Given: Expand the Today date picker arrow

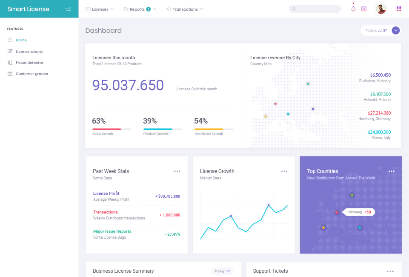Looking at the screenshot, I should [x=396, y=30].
